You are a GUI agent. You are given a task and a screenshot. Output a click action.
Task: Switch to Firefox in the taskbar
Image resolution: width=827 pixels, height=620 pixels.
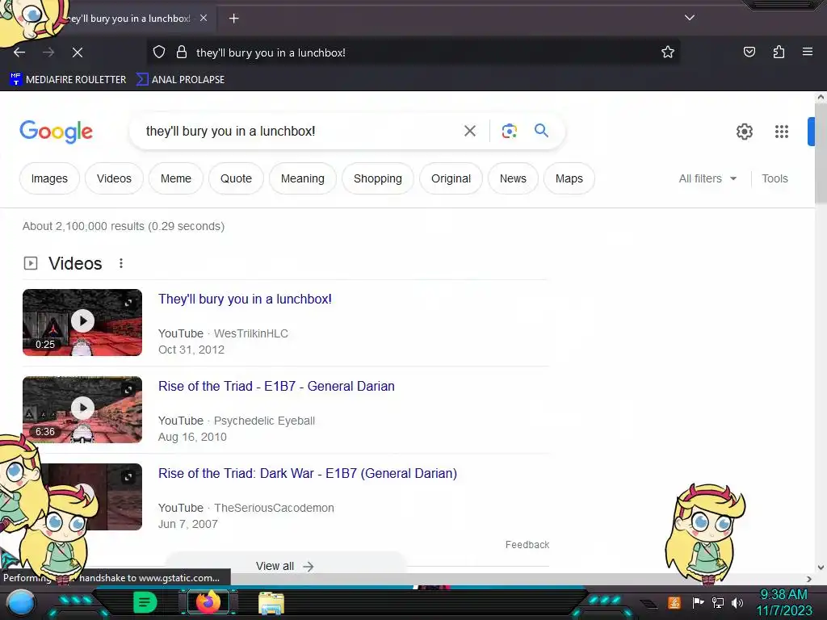208,602
